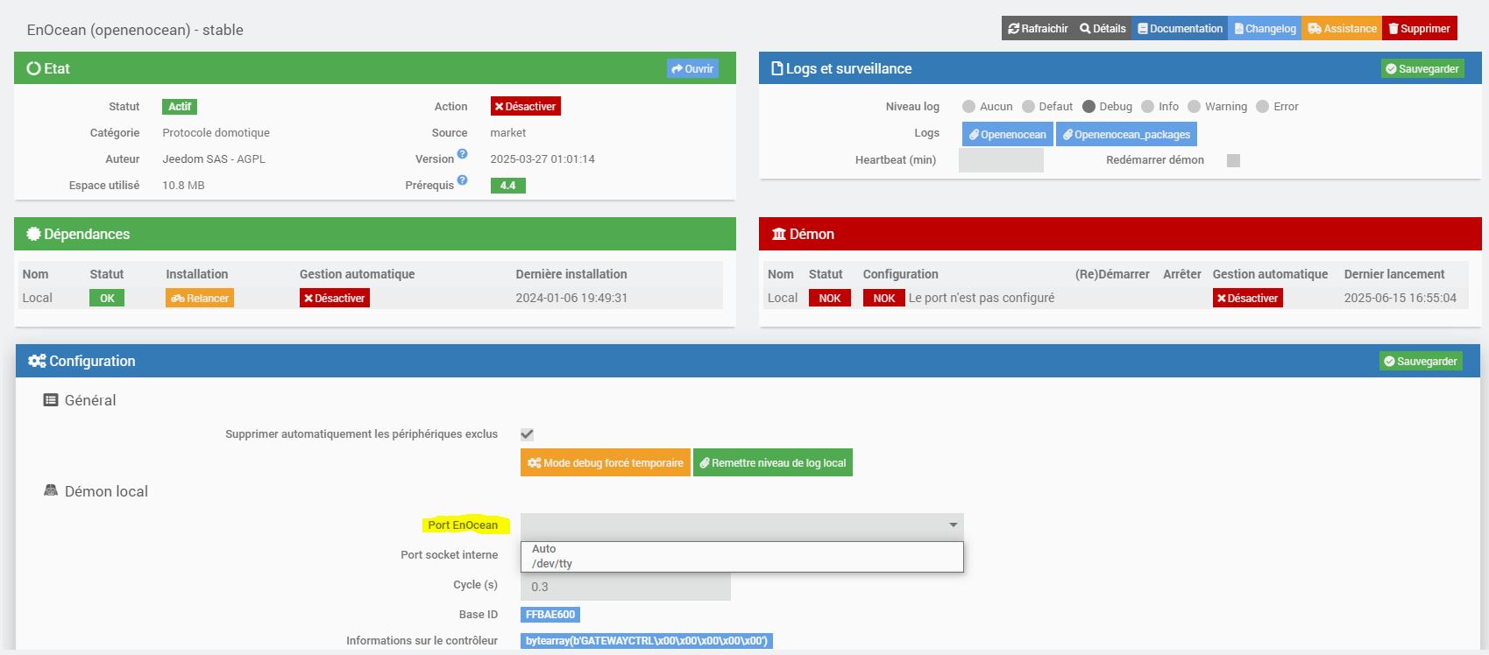Click the Dépendances panel certificate icon
1489x655 pixels.
tap(33, 234)
